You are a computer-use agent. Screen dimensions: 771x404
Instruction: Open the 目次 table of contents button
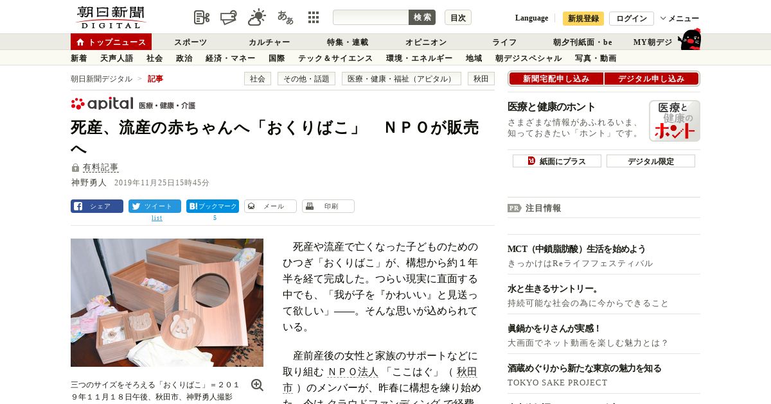(x=458, y=17)
